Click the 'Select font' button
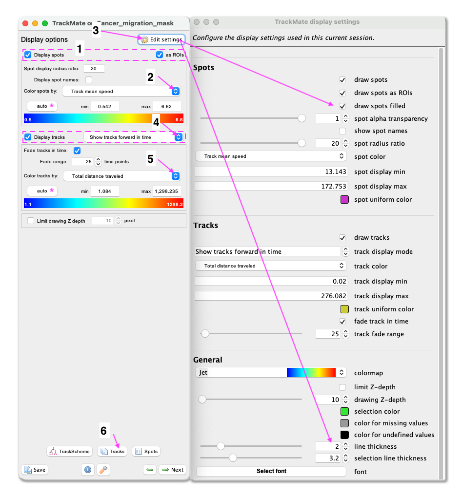463x496 pixels. (x=271, y=471)
